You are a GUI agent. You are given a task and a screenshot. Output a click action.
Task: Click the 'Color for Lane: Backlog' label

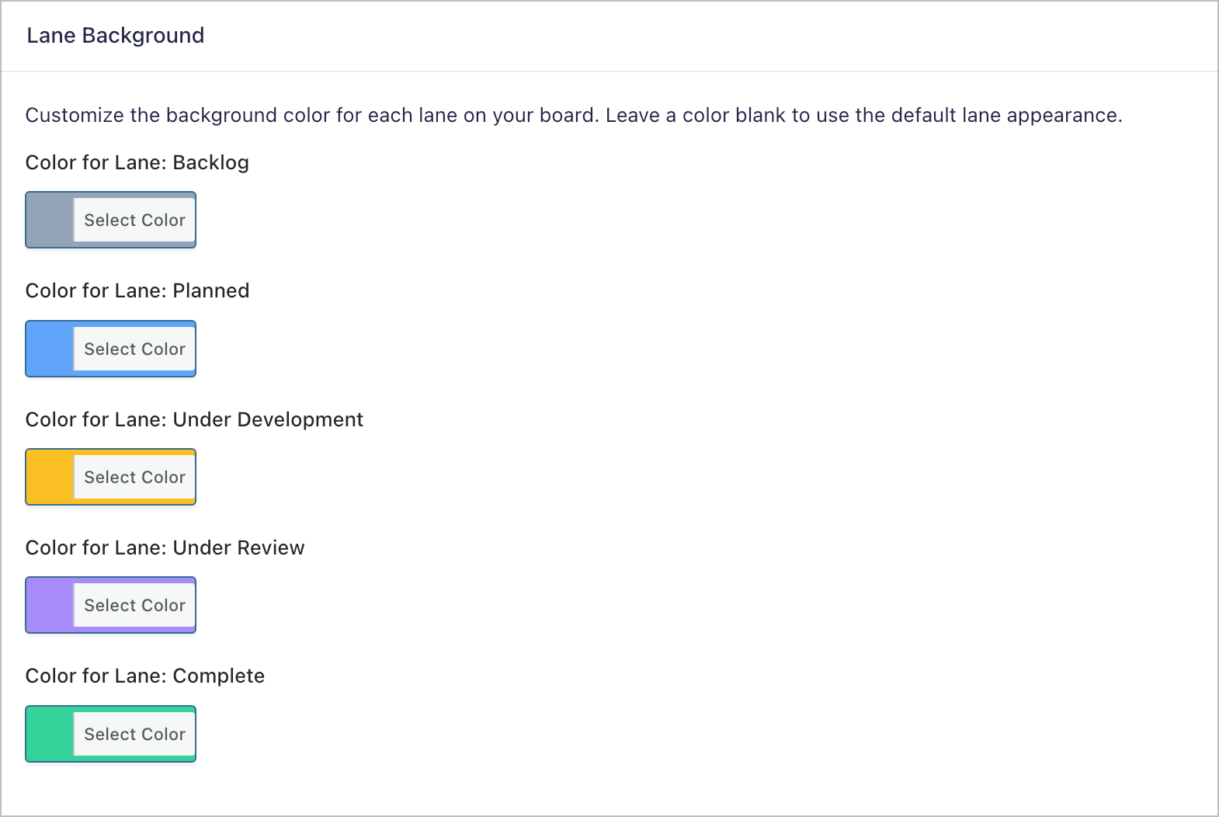coord(137,162)
